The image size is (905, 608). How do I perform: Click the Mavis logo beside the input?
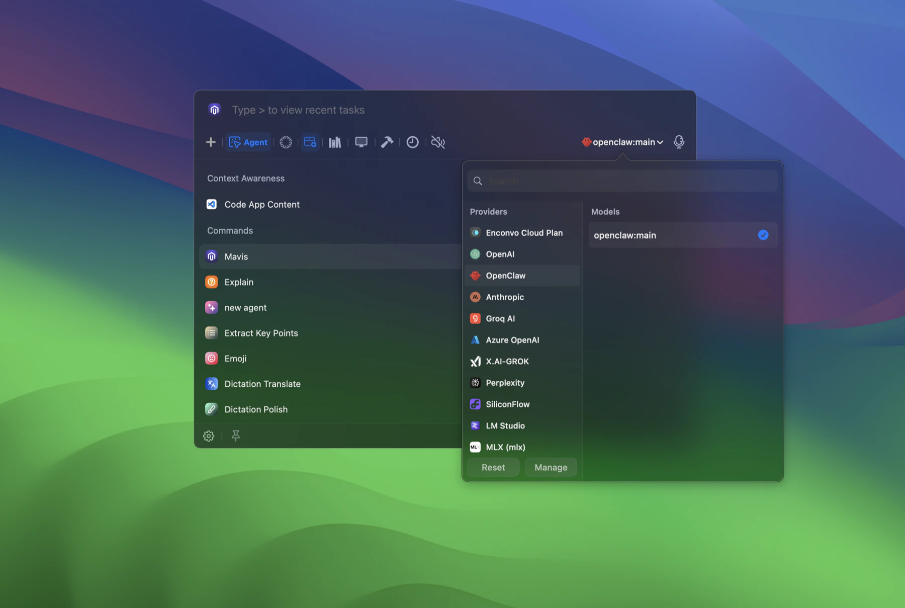click(215, 110)
